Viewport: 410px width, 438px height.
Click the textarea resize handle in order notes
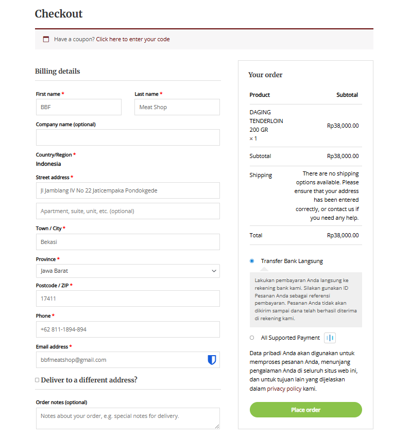pyautogui.click(x=217, y=426)
